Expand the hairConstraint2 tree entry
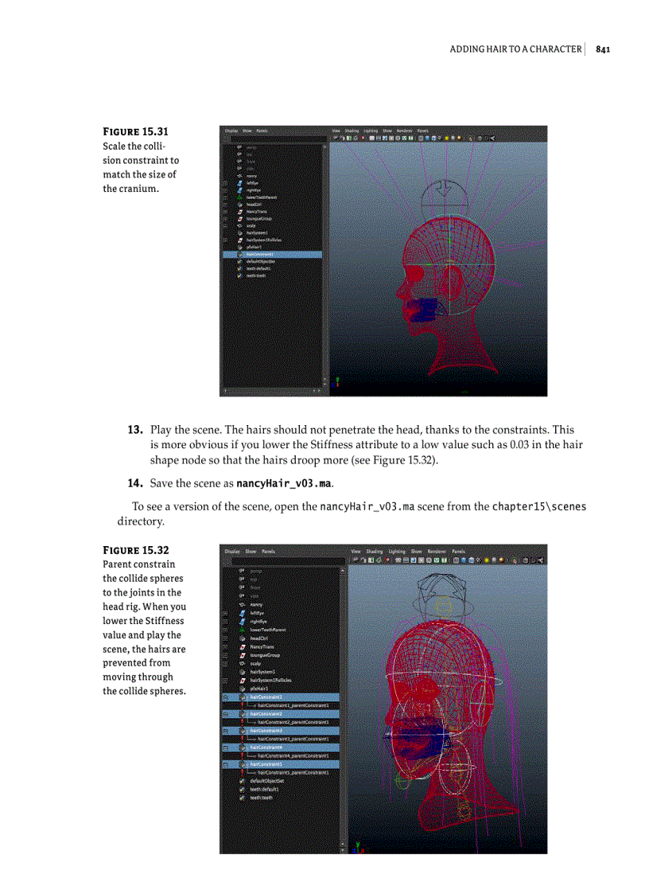 pos(225,714)
